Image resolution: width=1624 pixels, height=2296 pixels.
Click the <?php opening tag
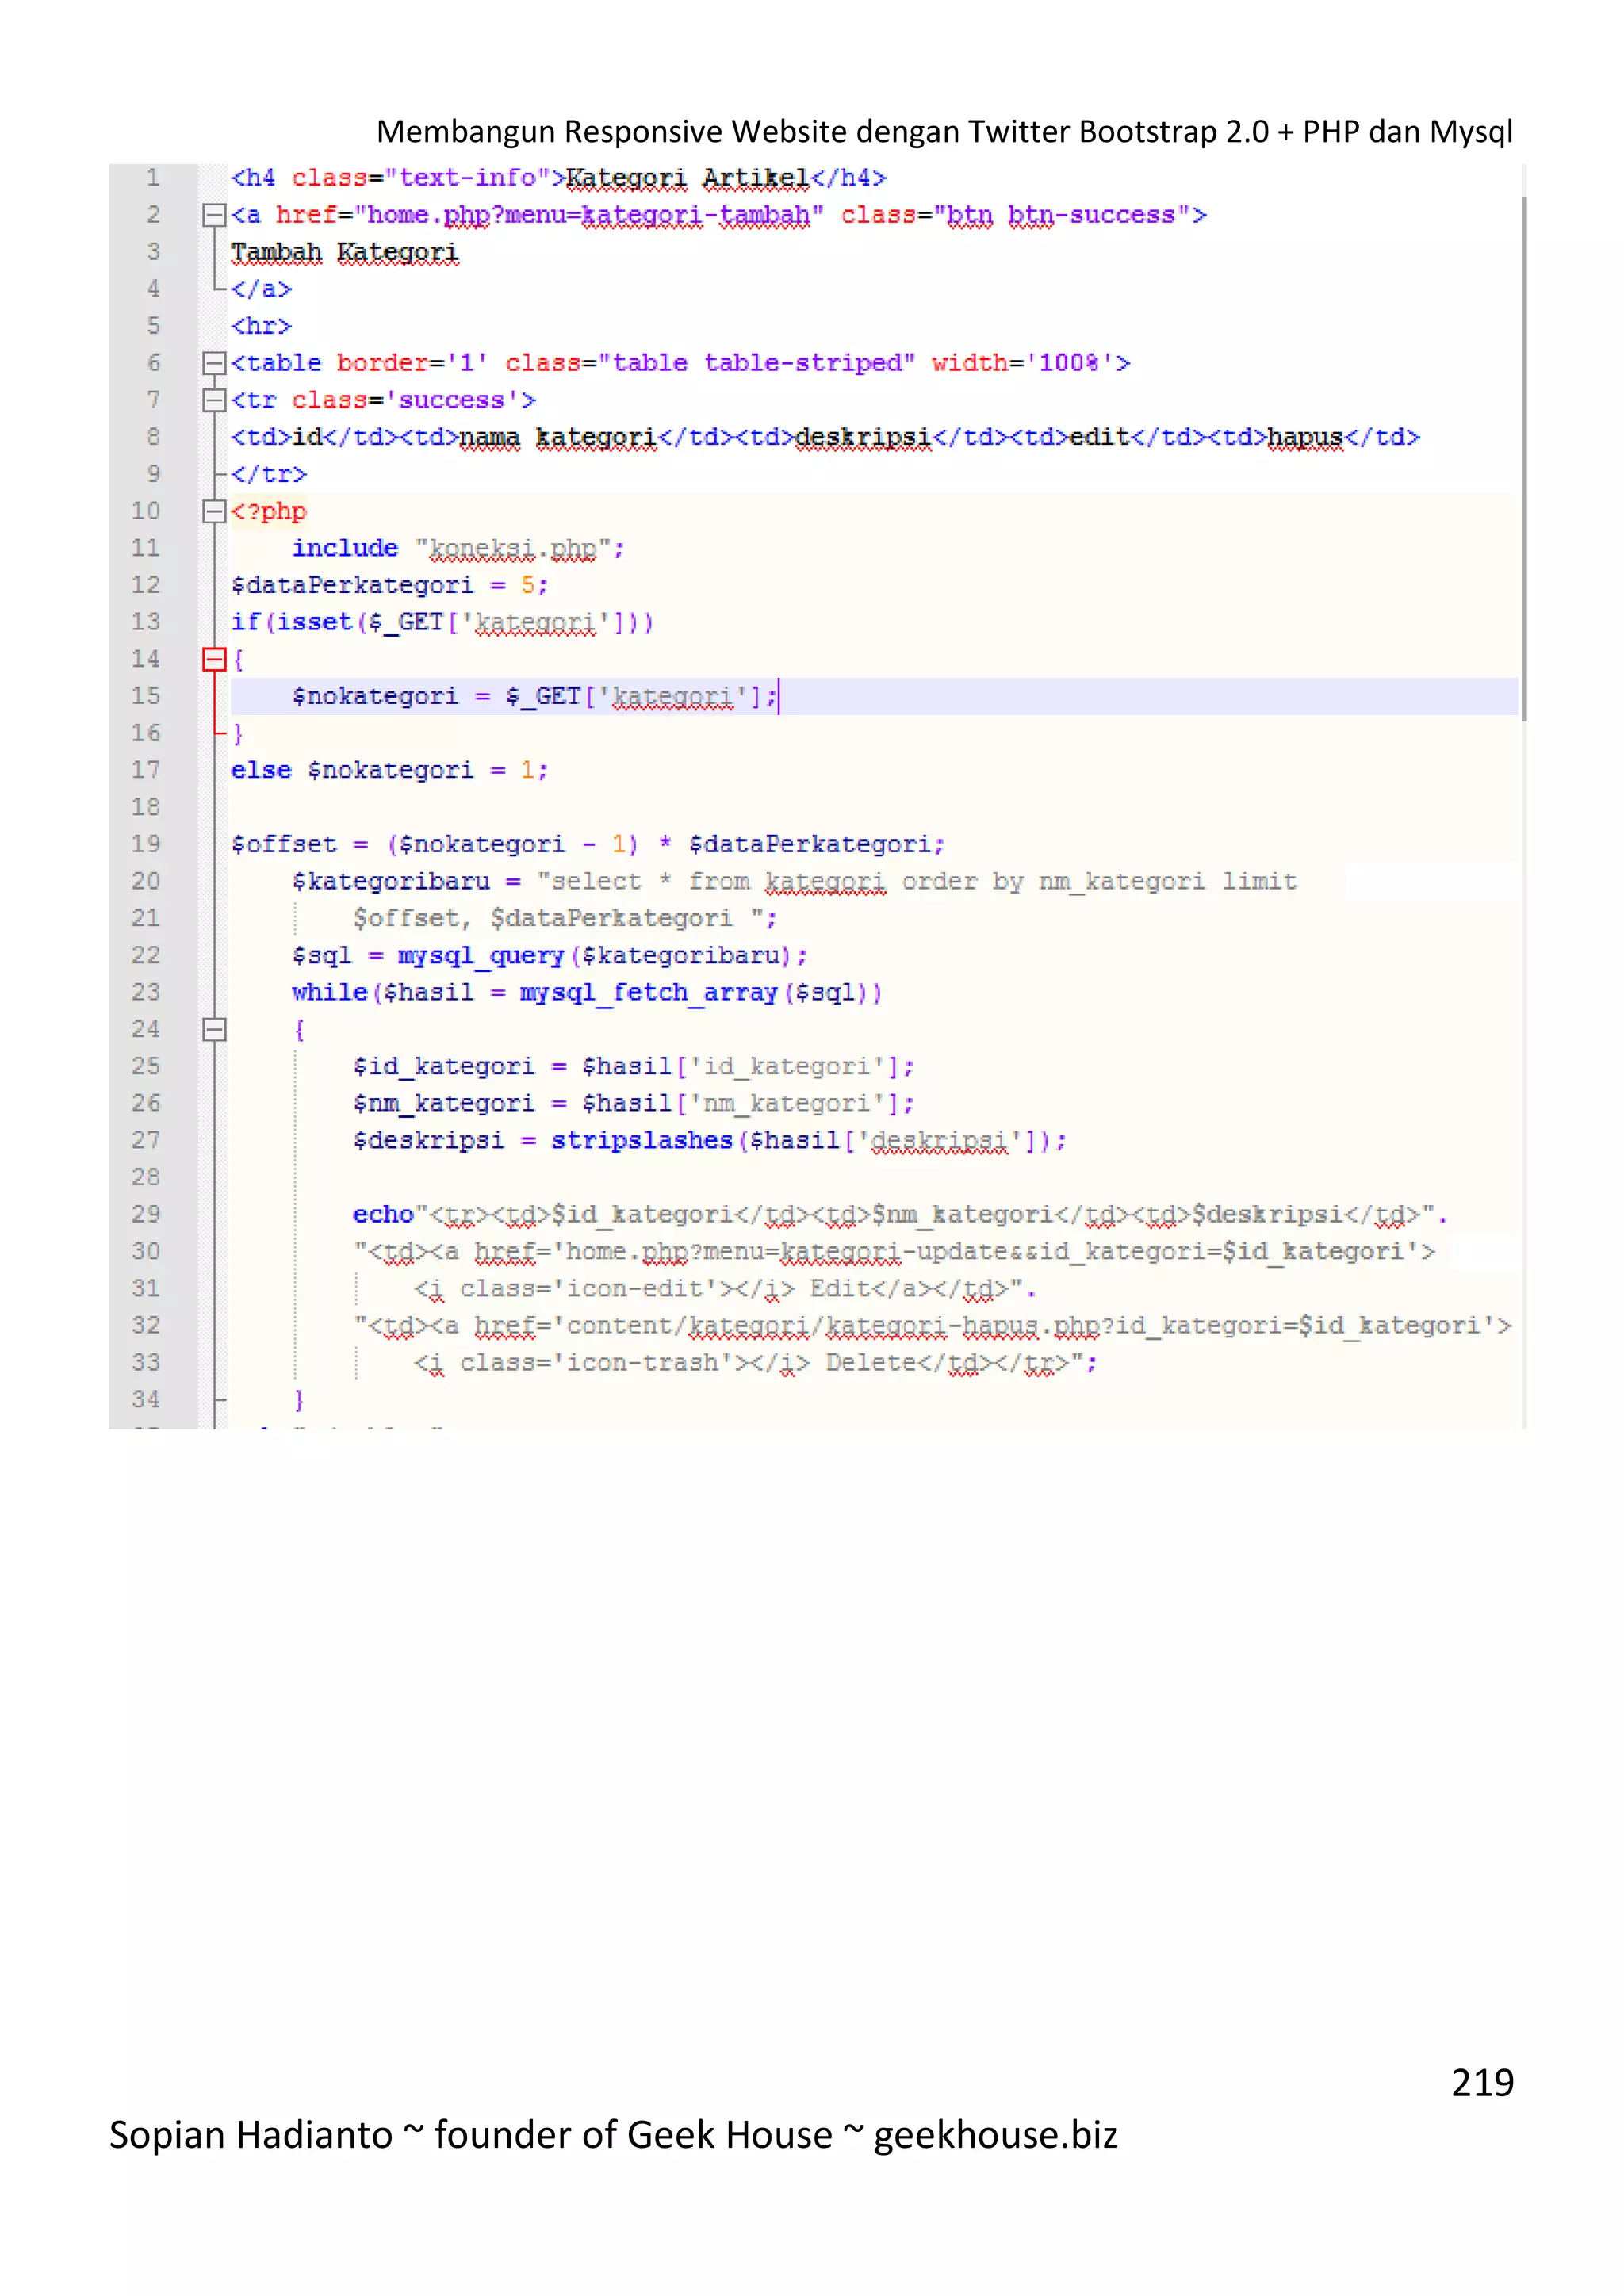coord(269,511)
